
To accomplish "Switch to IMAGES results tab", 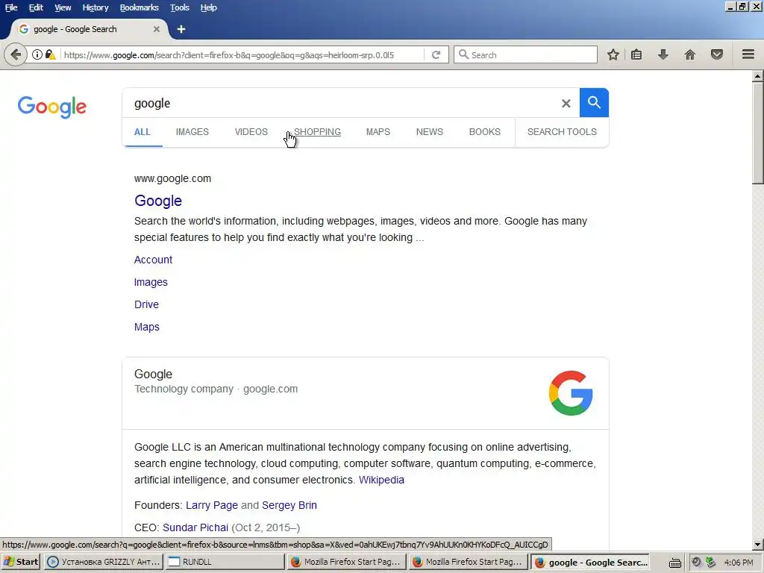I will 192,132.
